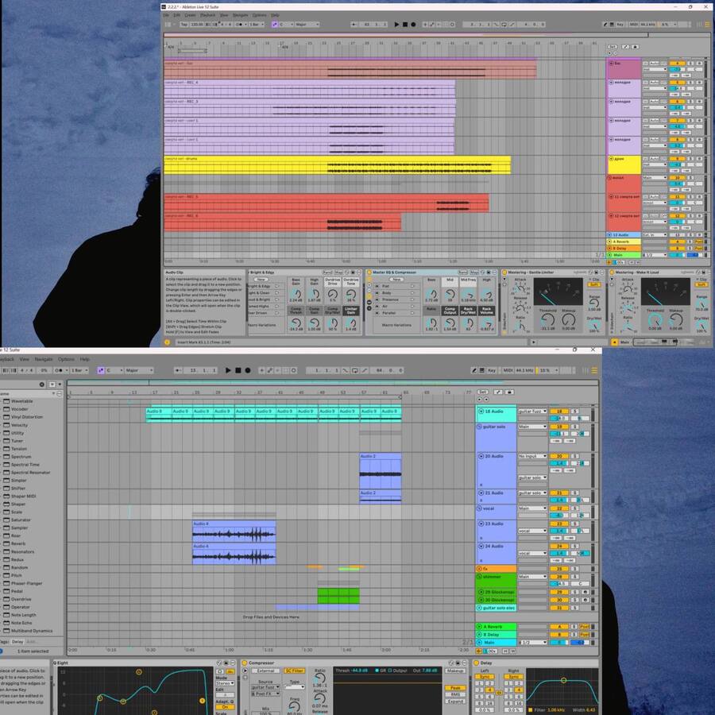Start playback in the lower Ableton window

[x=228, y=370]
